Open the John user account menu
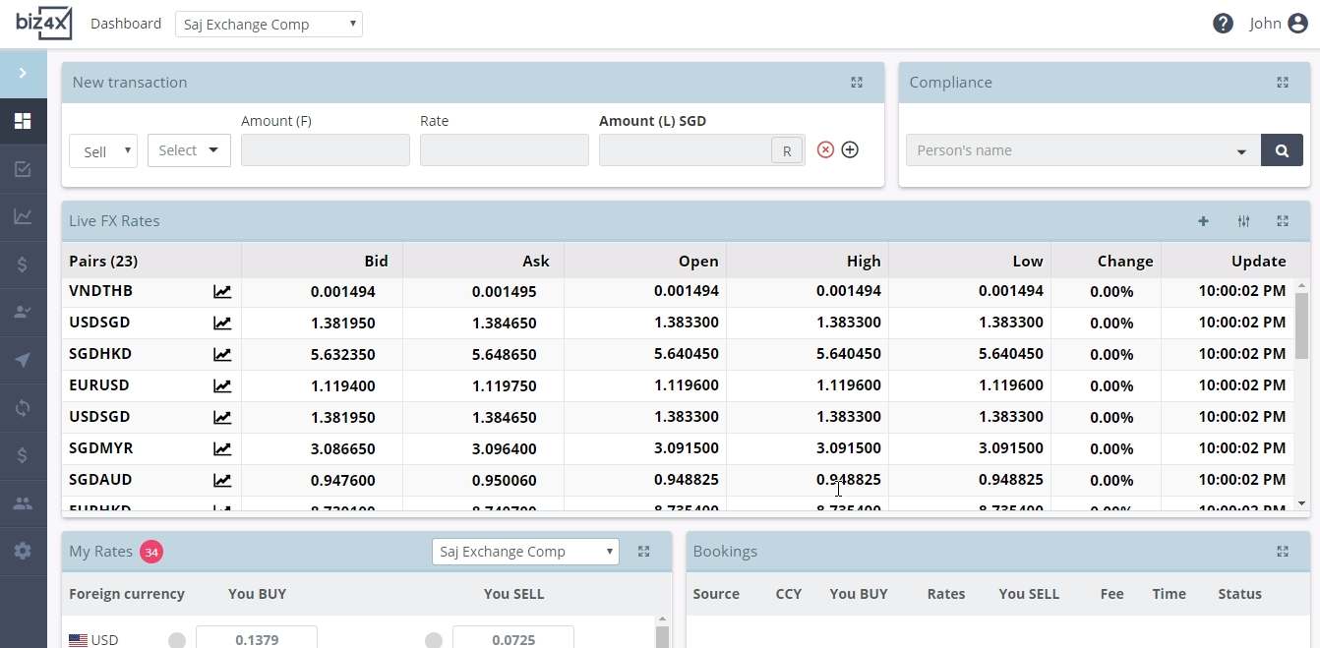 click(x=1279, y=24)
